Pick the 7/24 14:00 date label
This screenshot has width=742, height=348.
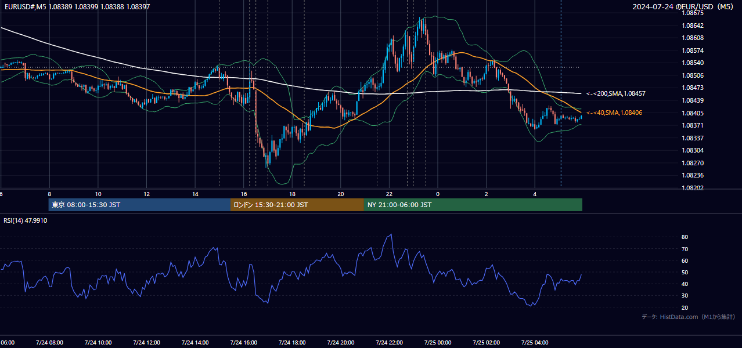[195, 343]
